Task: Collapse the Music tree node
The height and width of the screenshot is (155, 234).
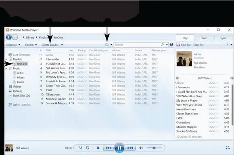Action: 6,68
